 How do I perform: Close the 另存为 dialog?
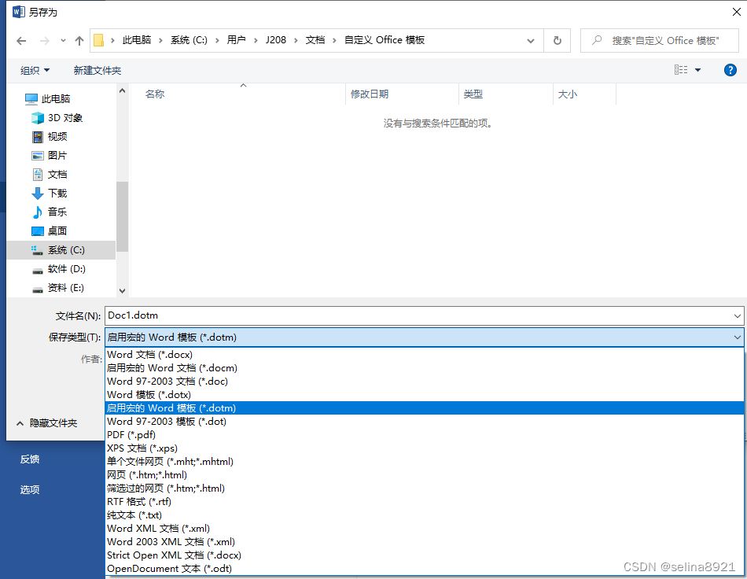coord(736,12)
